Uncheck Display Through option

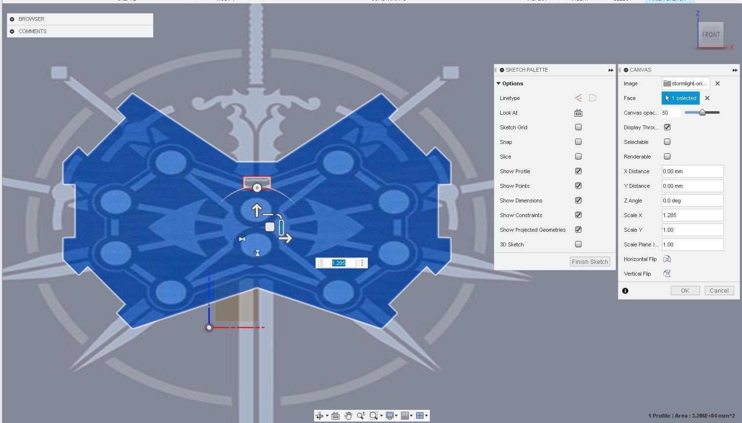click(667, 127)
